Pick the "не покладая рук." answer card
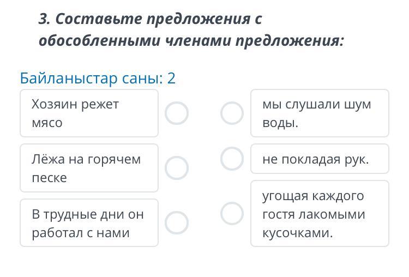The image size is (409, 277). tap(320, 159)
